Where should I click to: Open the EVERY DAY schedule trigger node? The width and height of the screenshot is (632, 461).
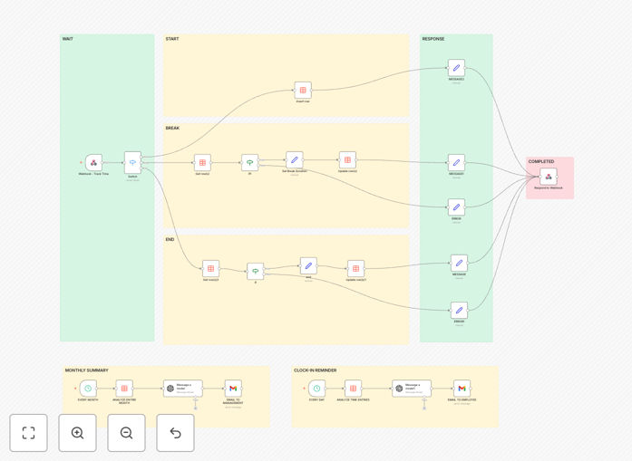pos(316,389)
